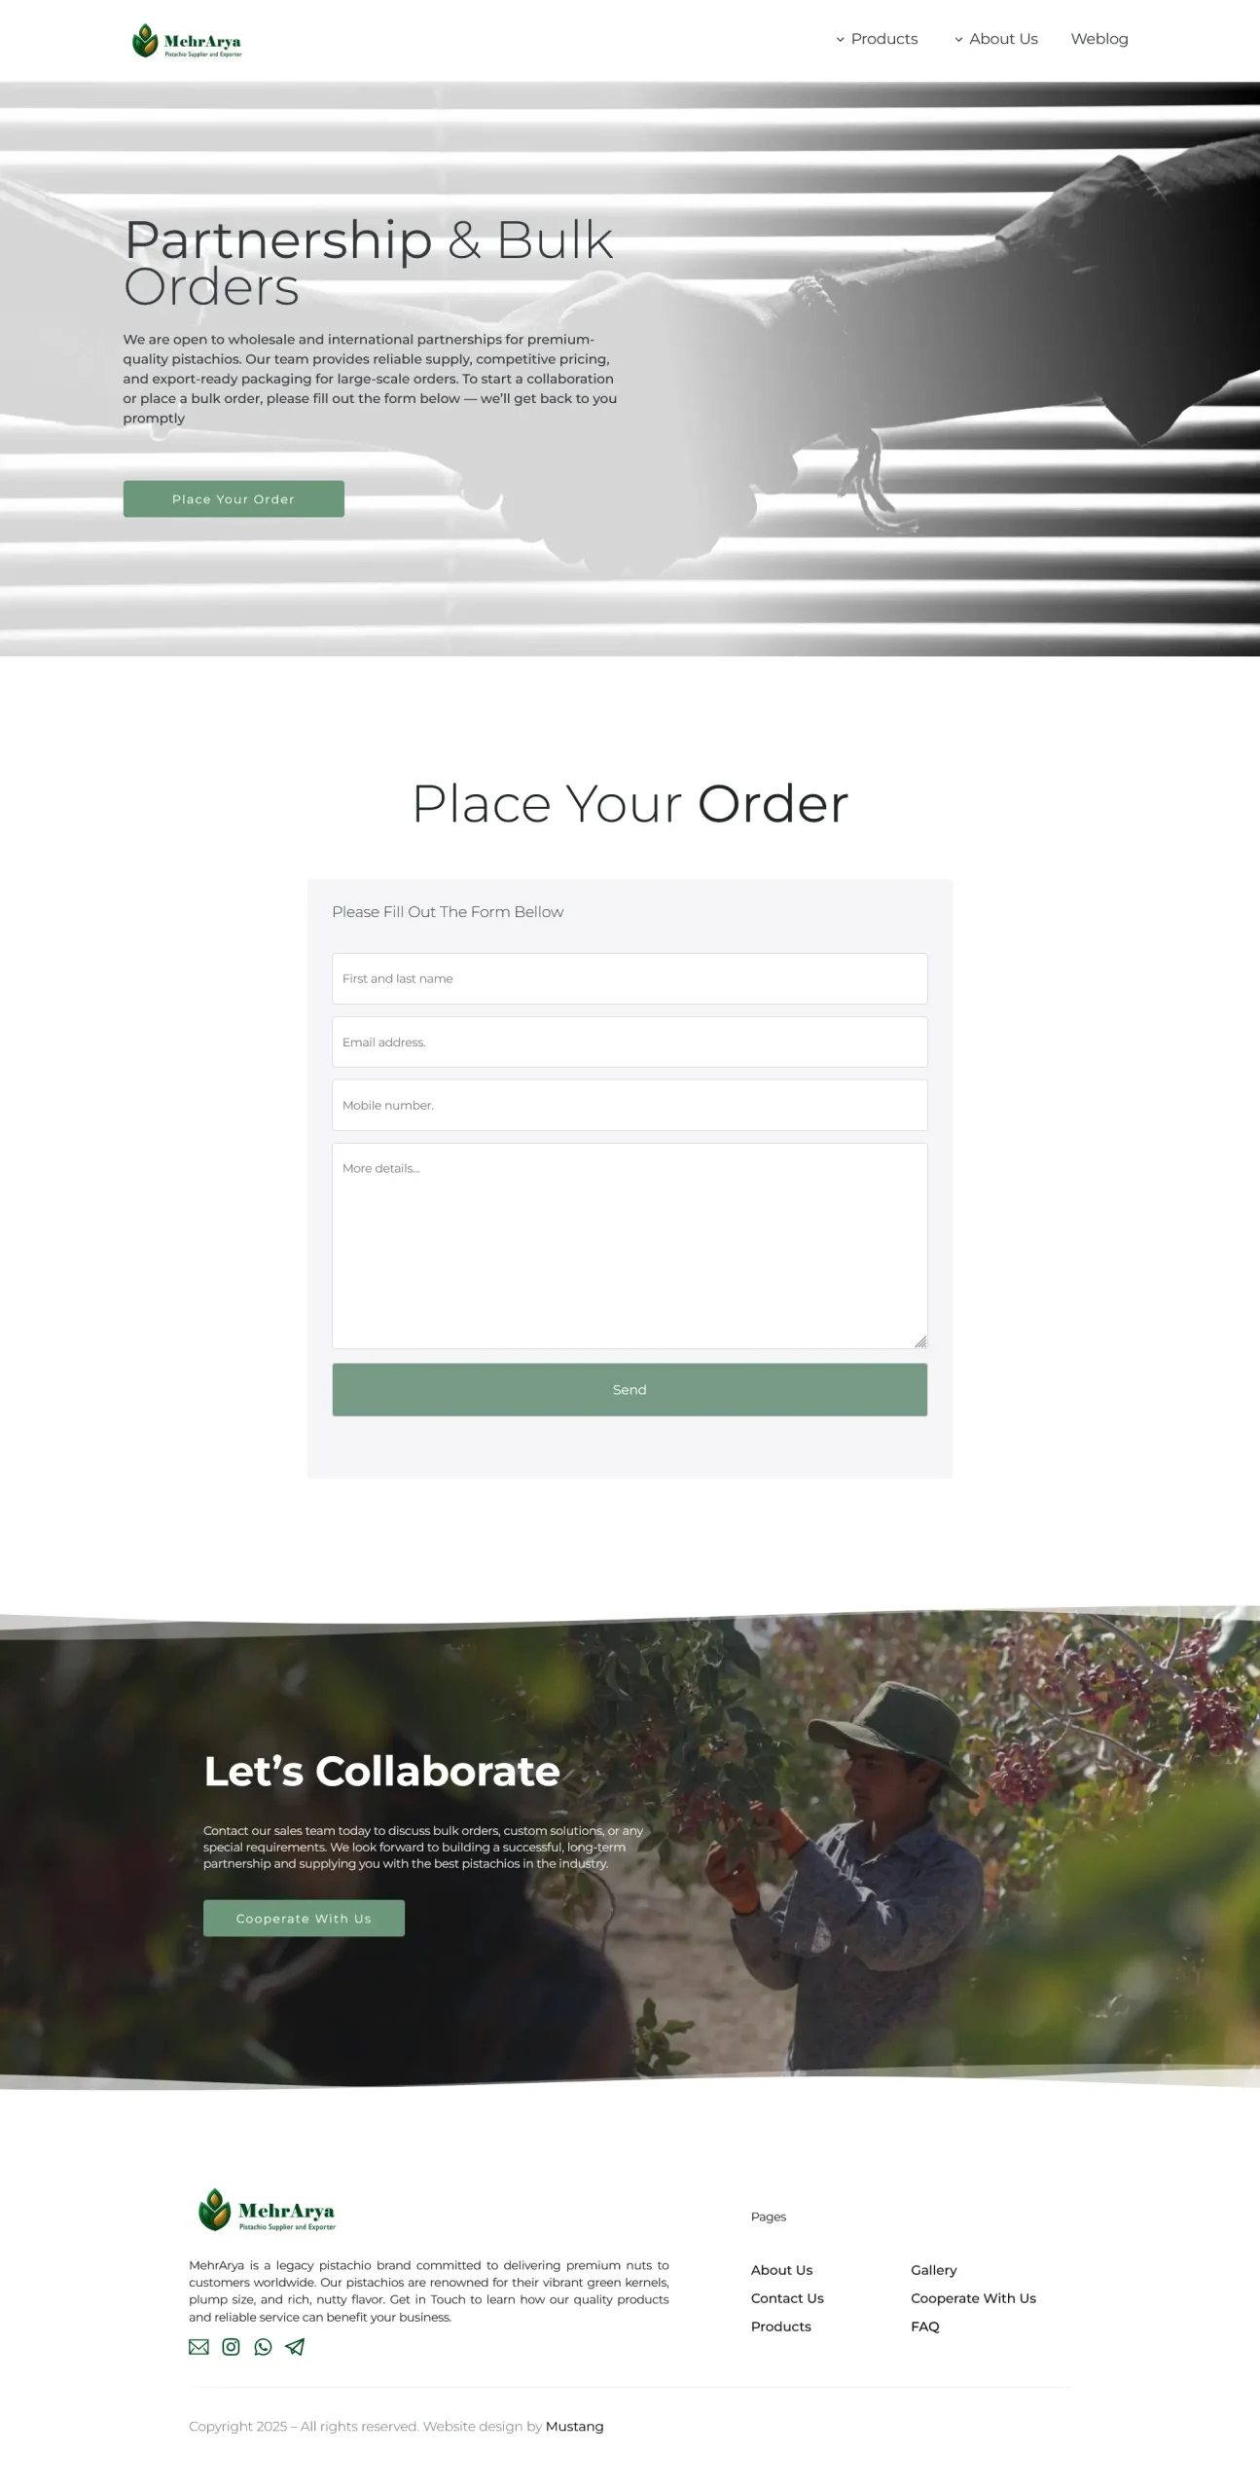This screenshot has height=2492, width=1260.
Task: Visit the Mustang designer link
Action: [574, 2427]
